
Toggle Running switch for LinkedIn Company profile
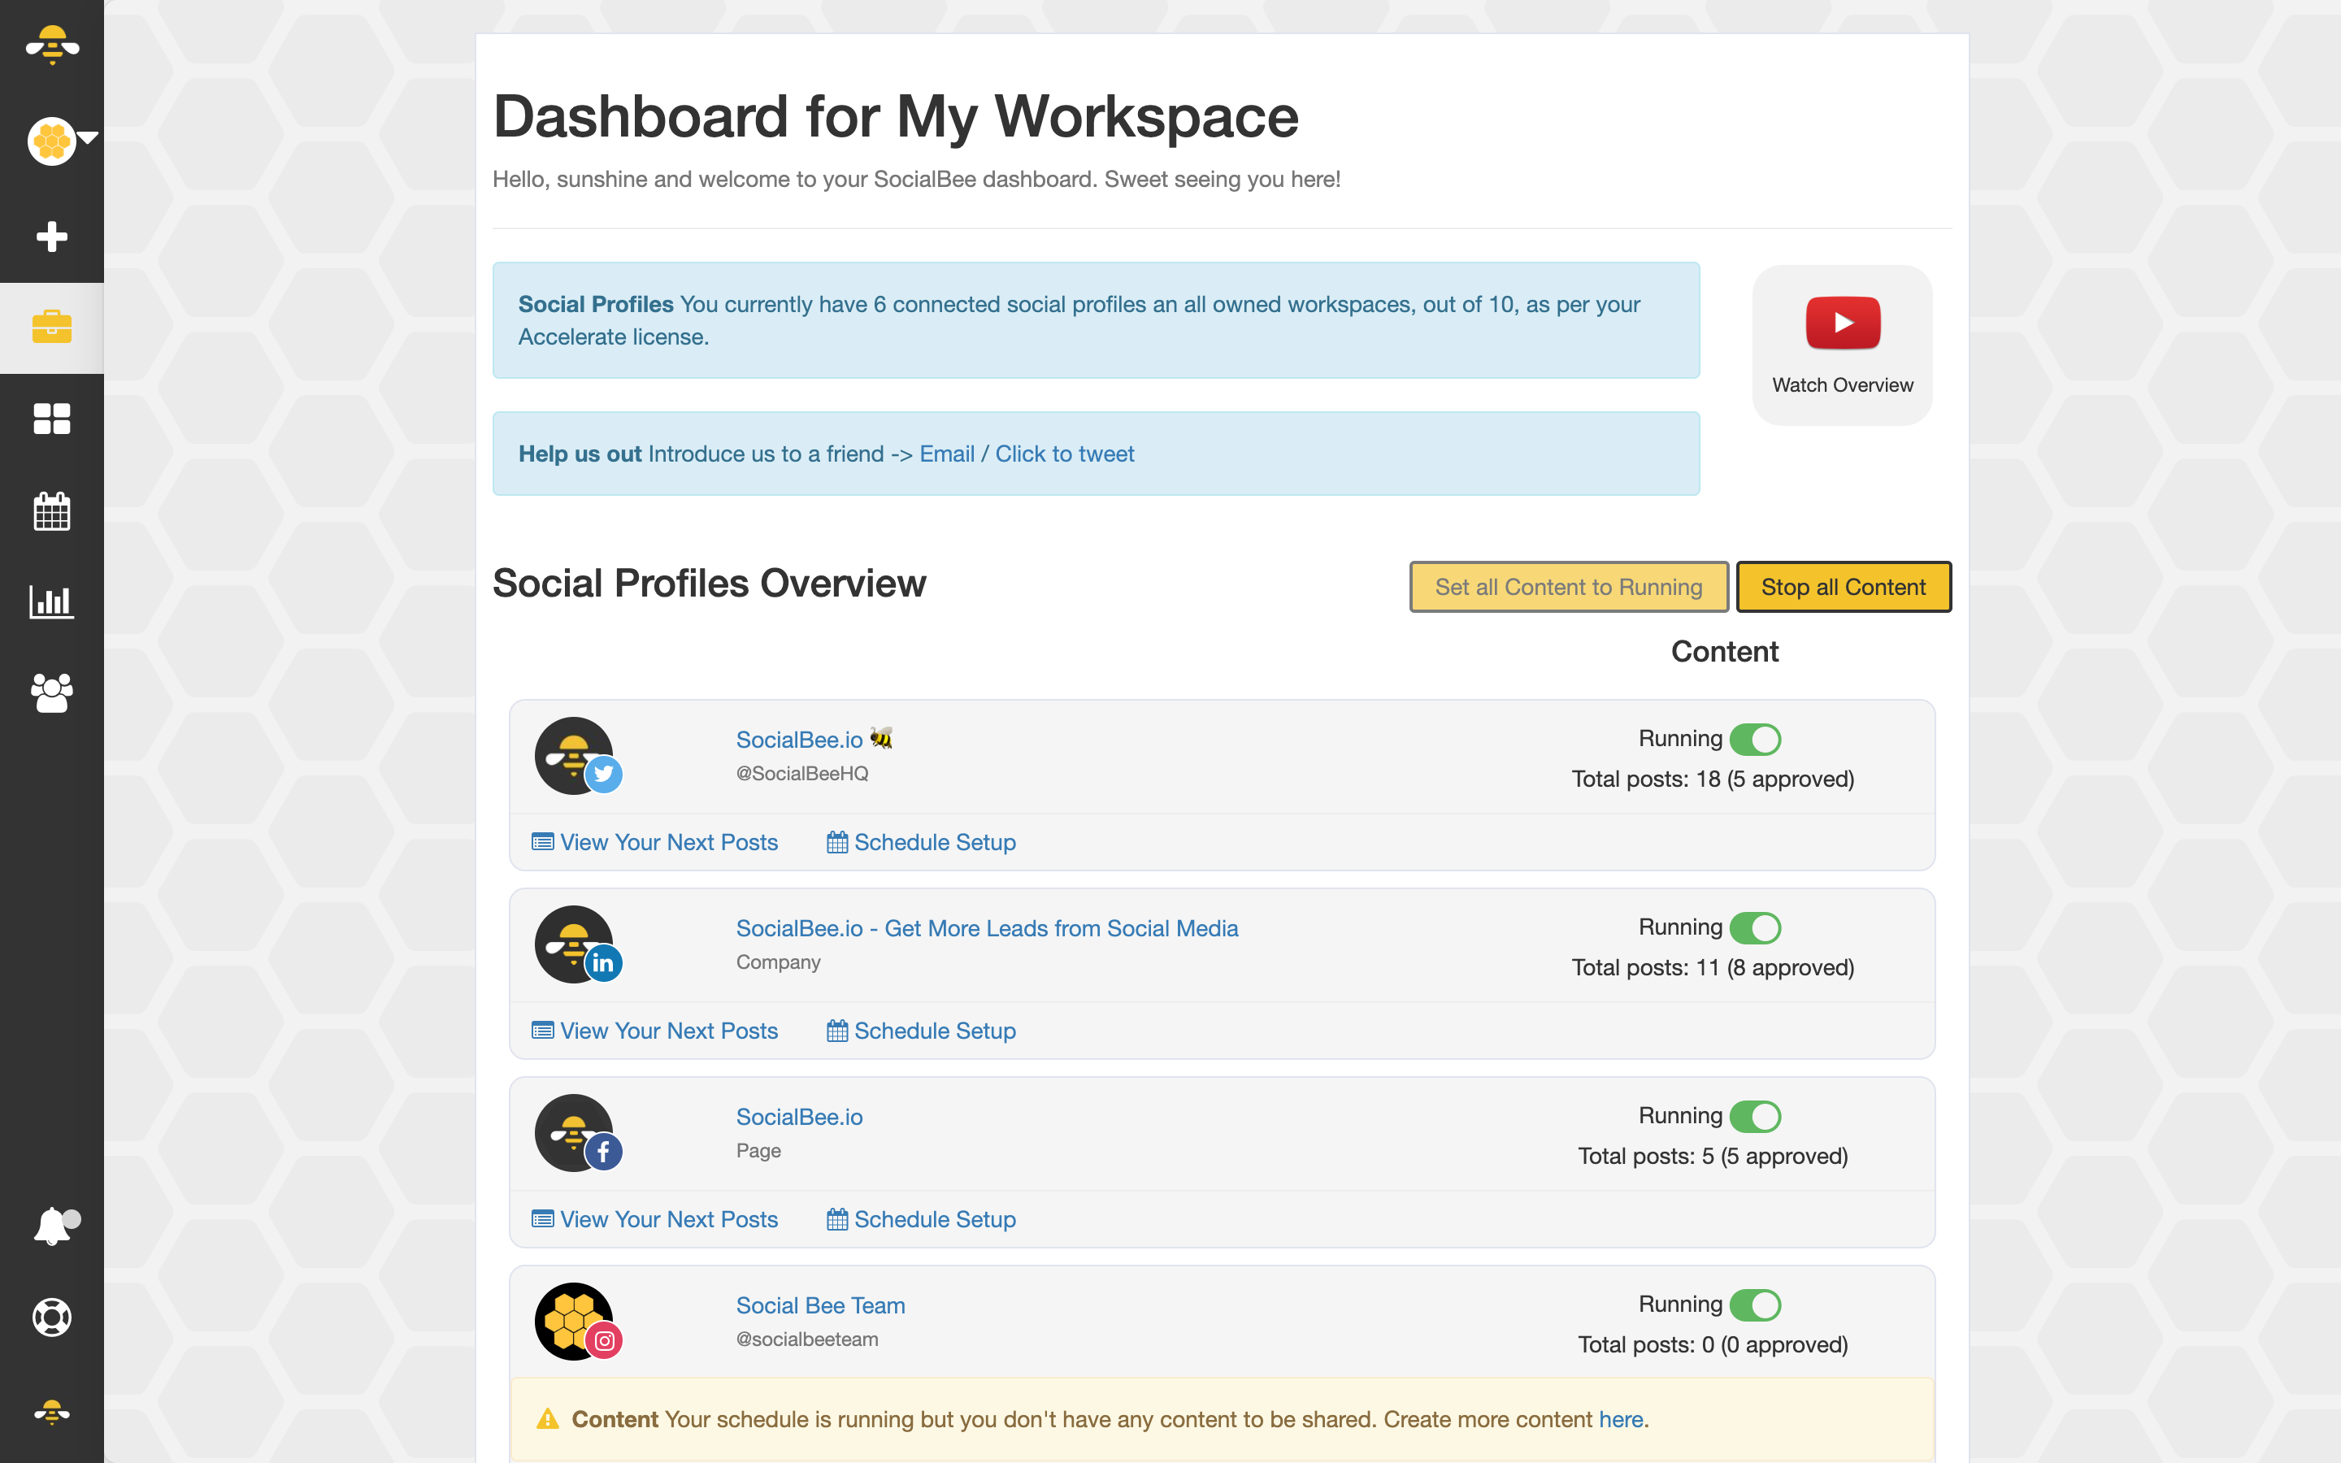pos(1755,928)
